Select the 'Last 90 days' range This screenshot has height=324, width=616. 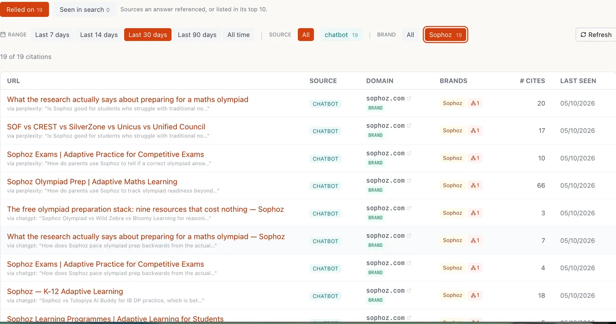click(197, 35)
